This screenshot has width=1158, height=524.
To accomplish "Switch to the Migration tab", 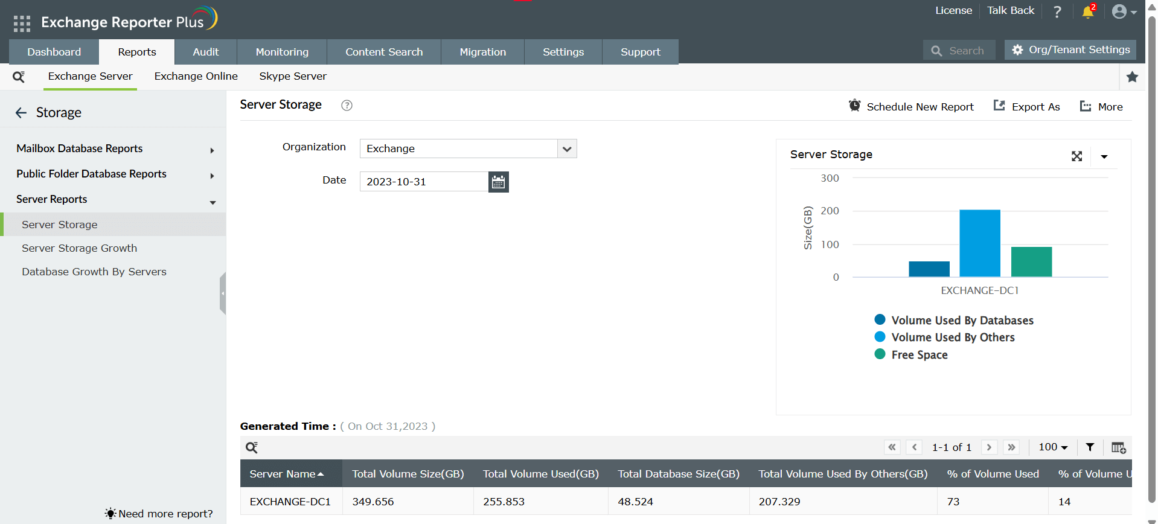I will point(483,52).
